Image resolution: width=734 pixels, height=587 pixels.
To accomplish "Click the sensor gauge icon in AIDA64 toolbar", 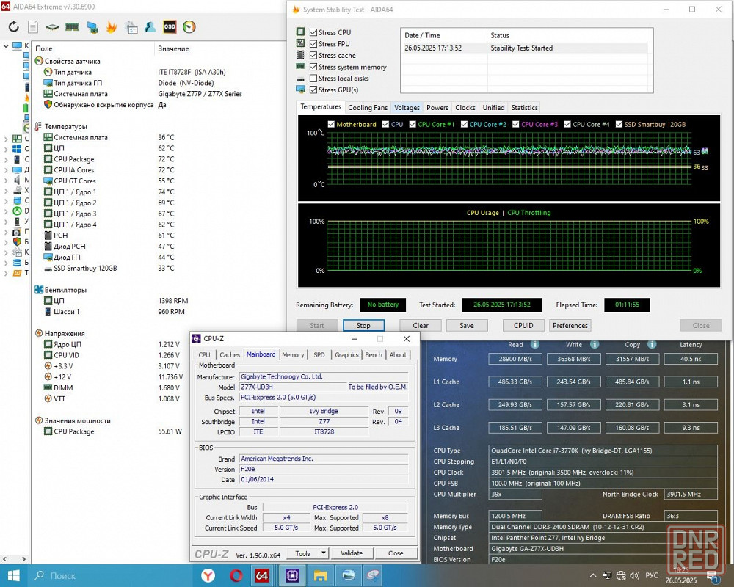I will [189, 27].
